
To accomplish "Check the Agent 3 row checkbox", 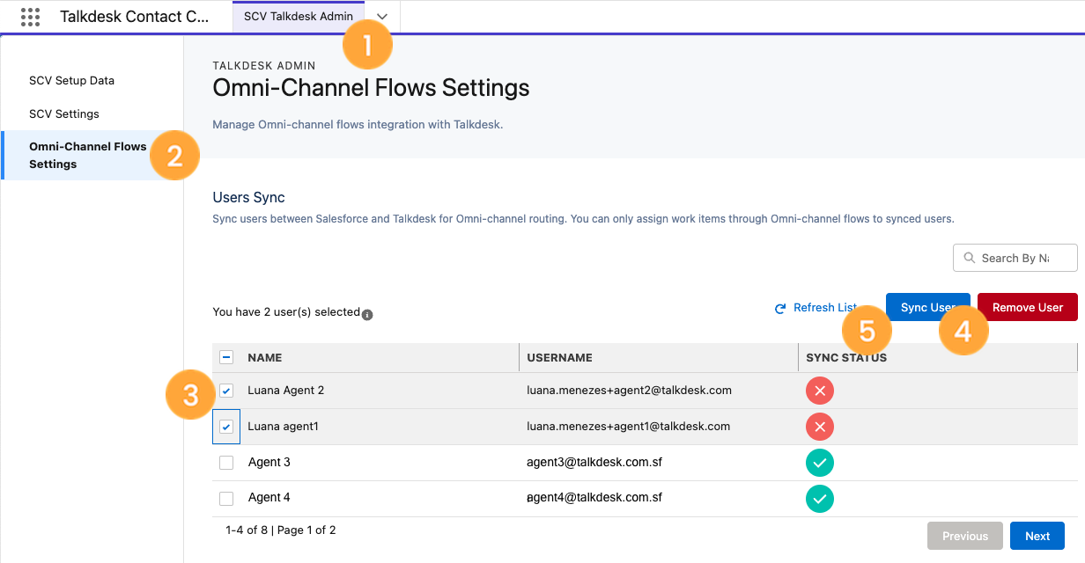I will [x=226, y=463].
